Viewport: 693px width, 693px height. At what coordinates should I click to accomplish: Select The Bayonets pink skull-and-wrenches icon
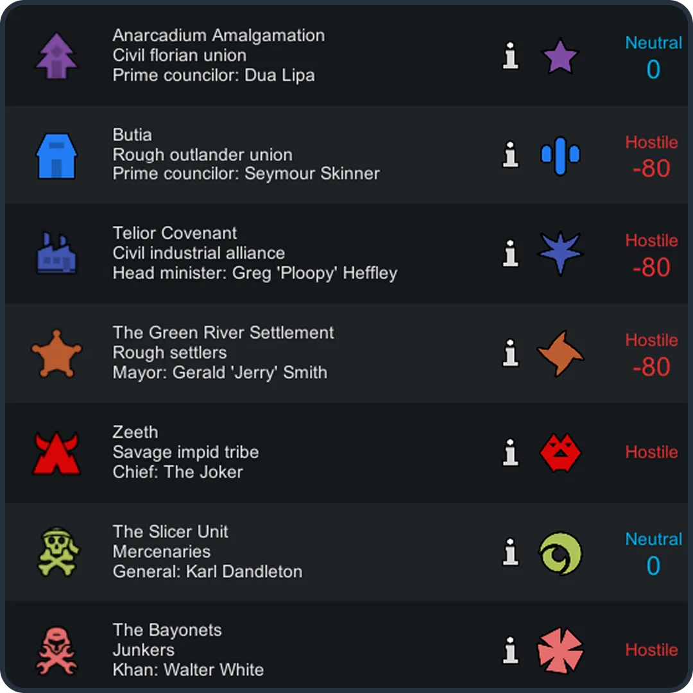pos(56,651)
